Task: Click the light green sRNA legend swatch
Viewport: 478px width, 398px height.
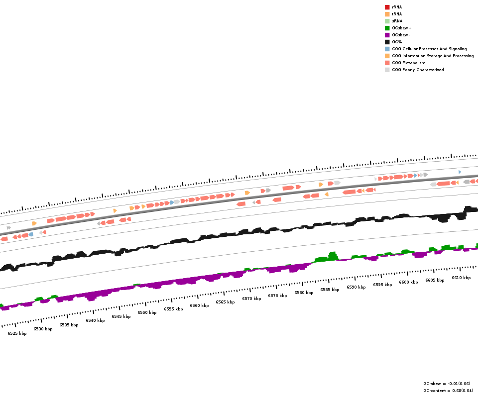Action: pyautogui.click(x=387, y=21)
